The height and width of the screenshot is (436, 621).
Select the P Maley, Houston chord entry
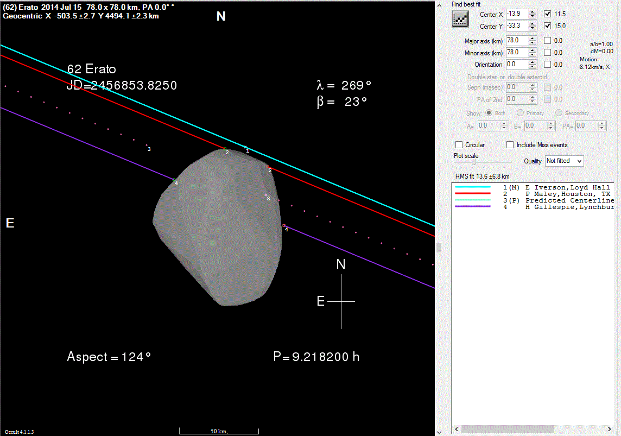567,194
